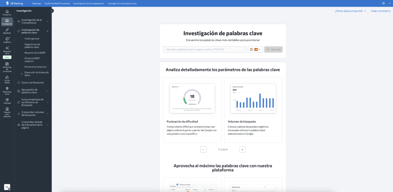393x192 pixels.
Task: Select Sugerencias de palabras clave
Action: (32, 46)
